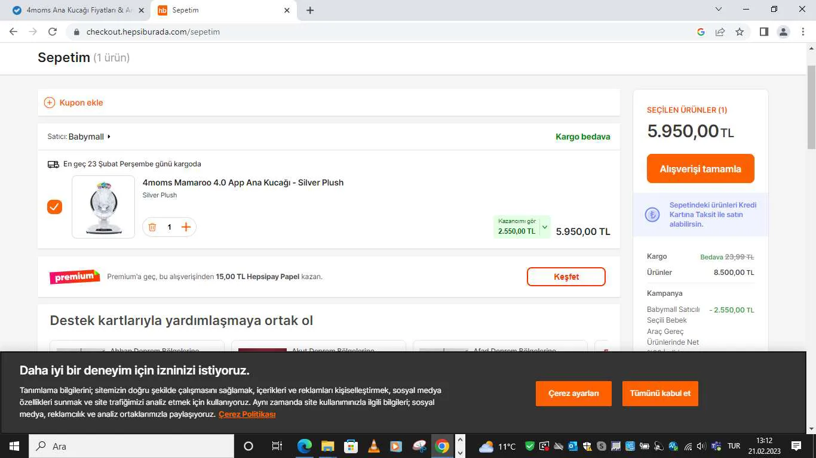Viewport: 816px width, 458px height.
Task: Click the Ürünler 8.500,00 TL amount
Action: [734, 273]
